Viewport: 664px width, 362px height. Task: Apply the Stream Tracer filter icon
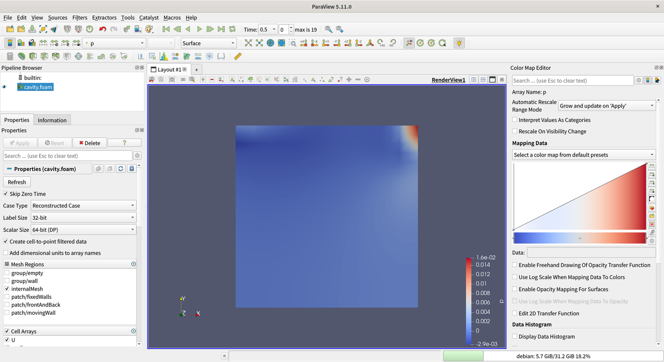pos(89,56)
